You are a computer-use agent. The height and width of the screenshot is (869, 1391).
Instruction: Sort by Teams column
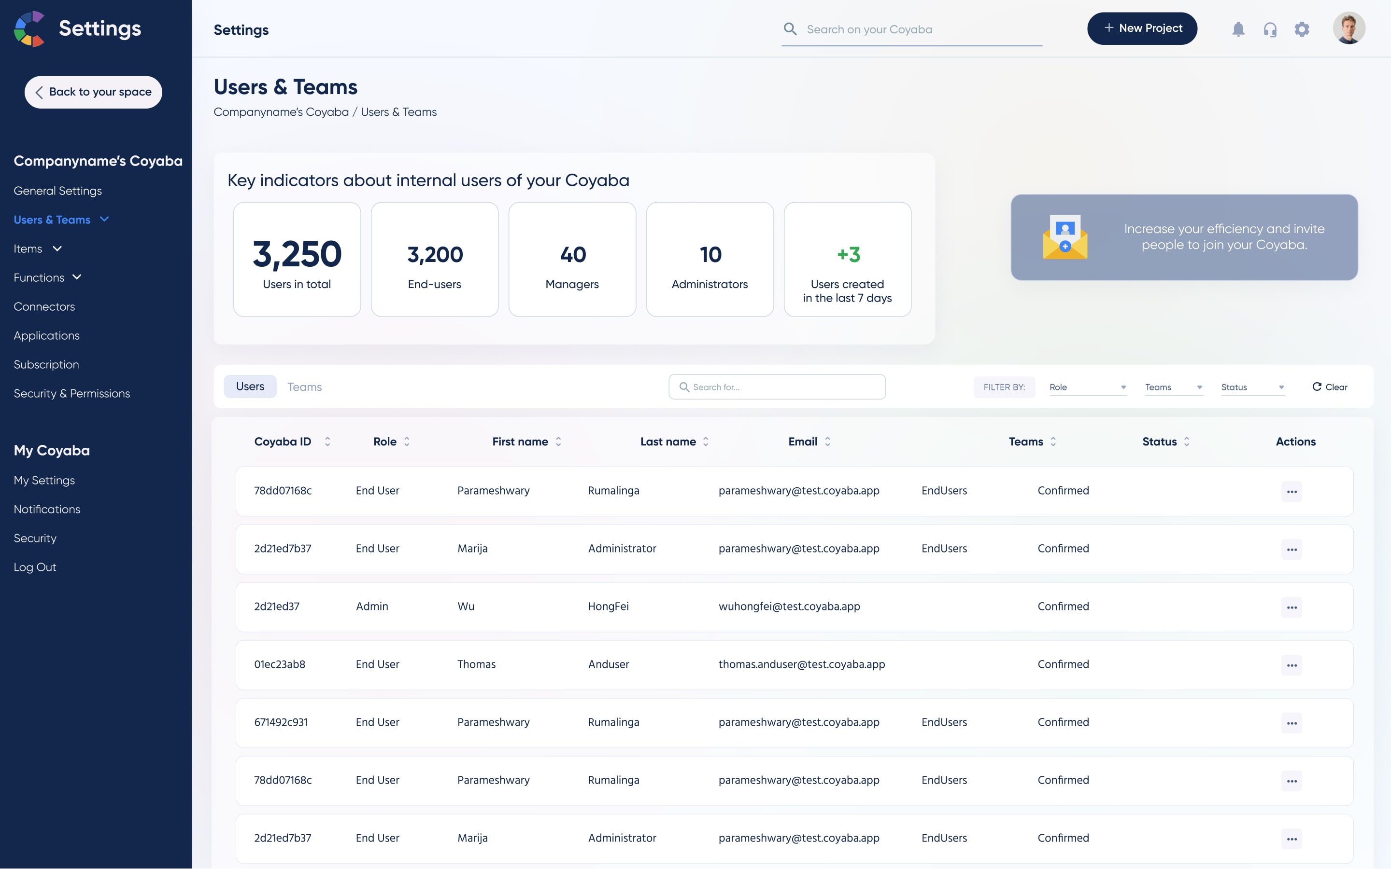[x=1053, y=441]
